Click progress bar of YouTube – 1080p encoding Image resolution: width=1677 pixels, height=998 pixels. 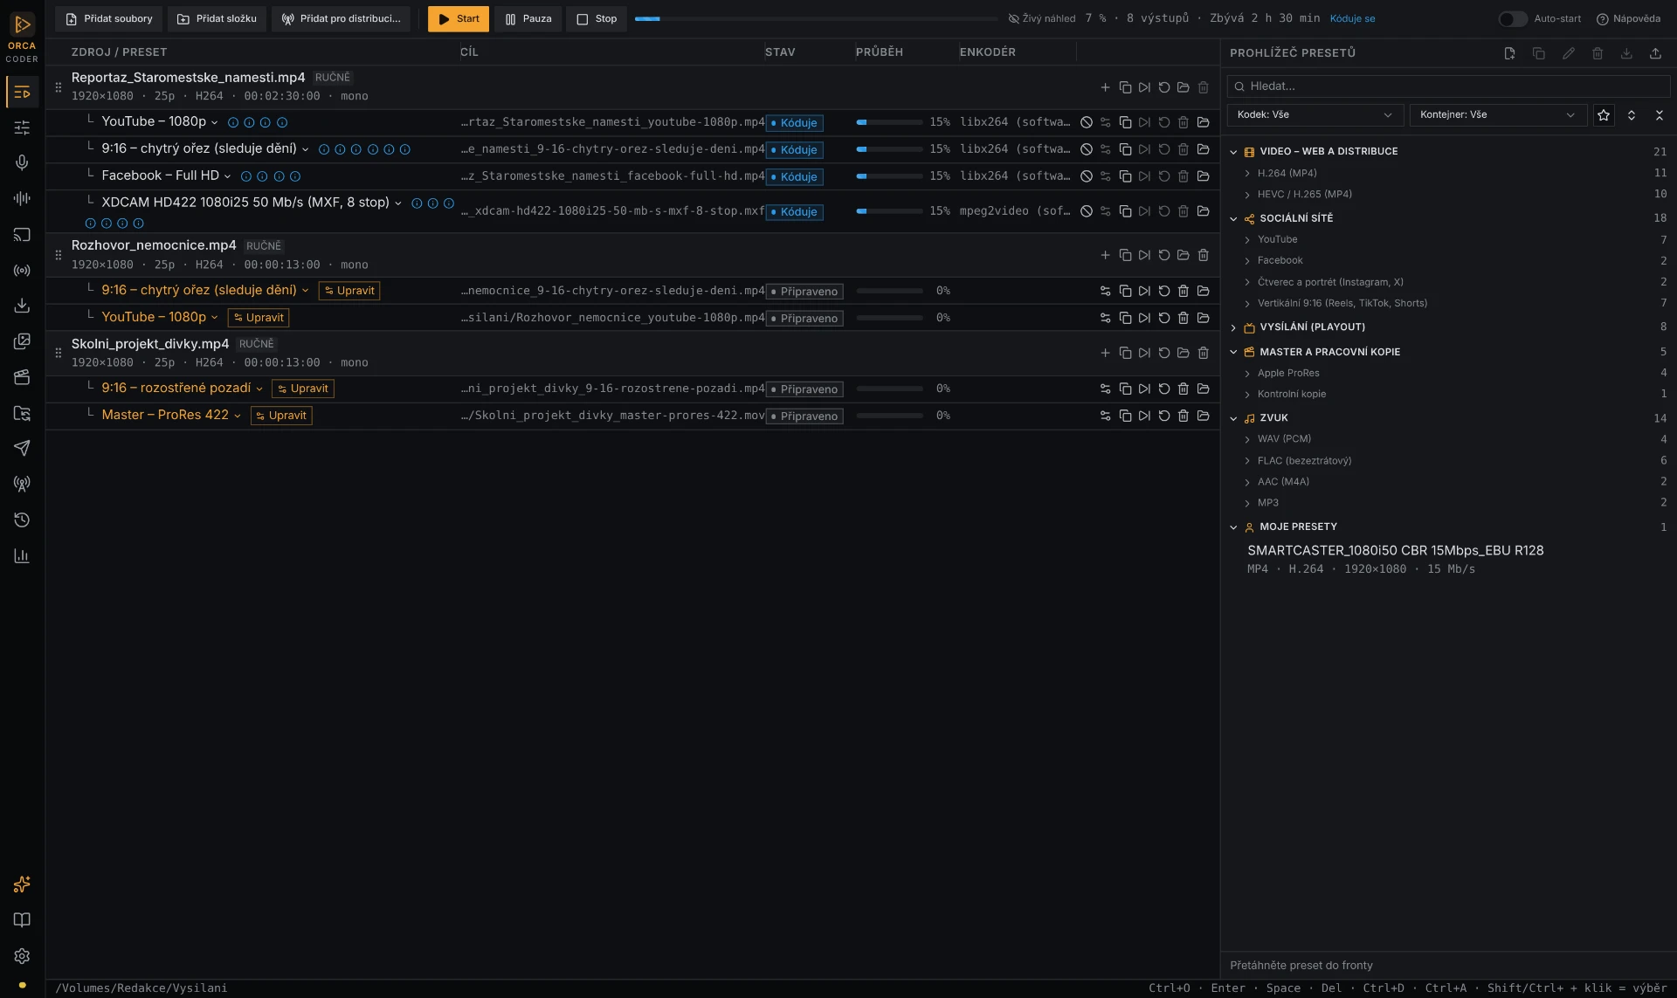889,123
